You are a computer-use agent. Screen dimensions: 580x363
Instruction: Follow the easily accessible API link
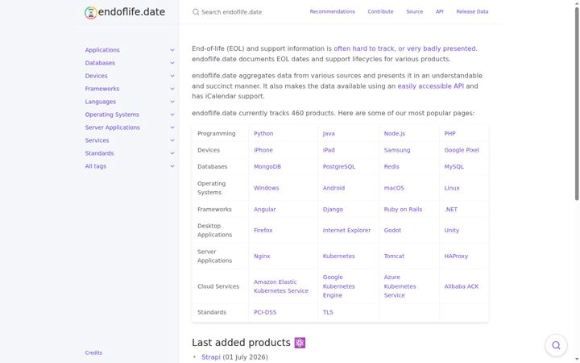(x=430, y=86)
